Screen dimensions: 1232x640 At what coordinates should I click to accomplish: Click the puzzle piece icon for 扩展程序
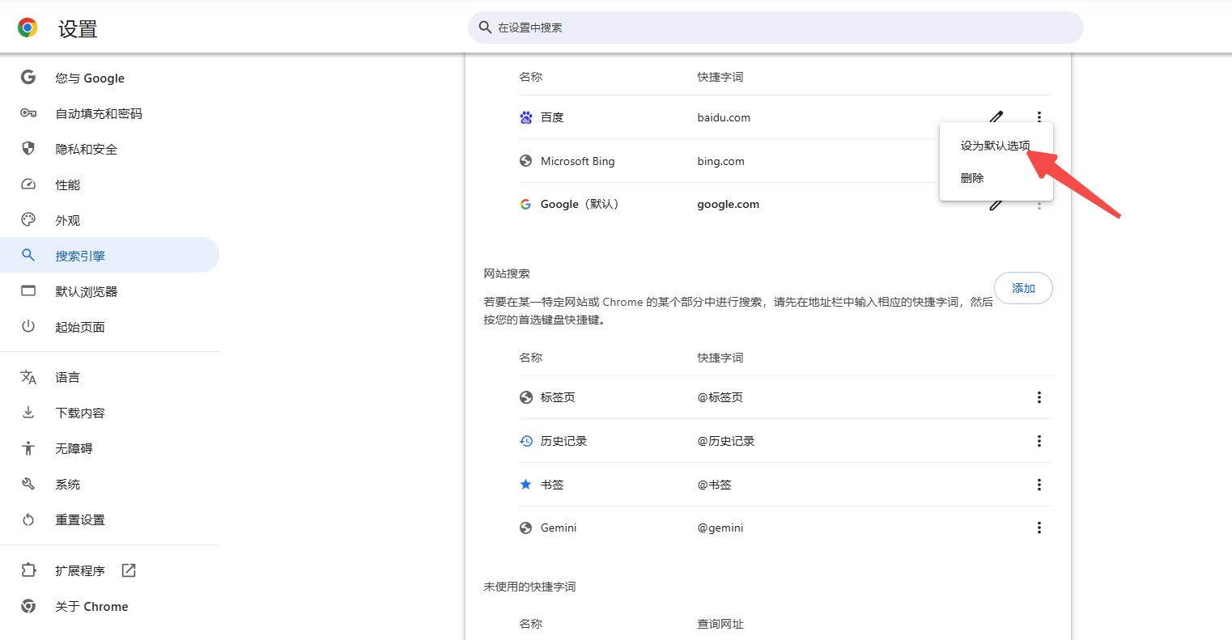[x=28, y=570]
